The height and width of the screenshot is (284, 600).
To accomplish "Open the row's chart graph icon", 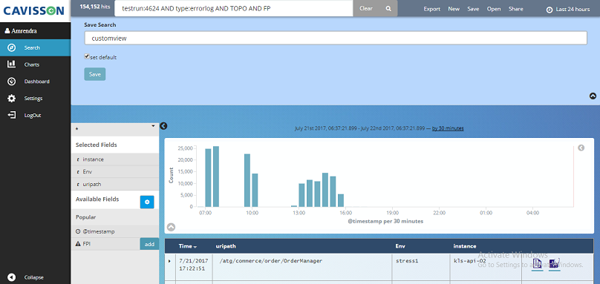I will point(555,264).
